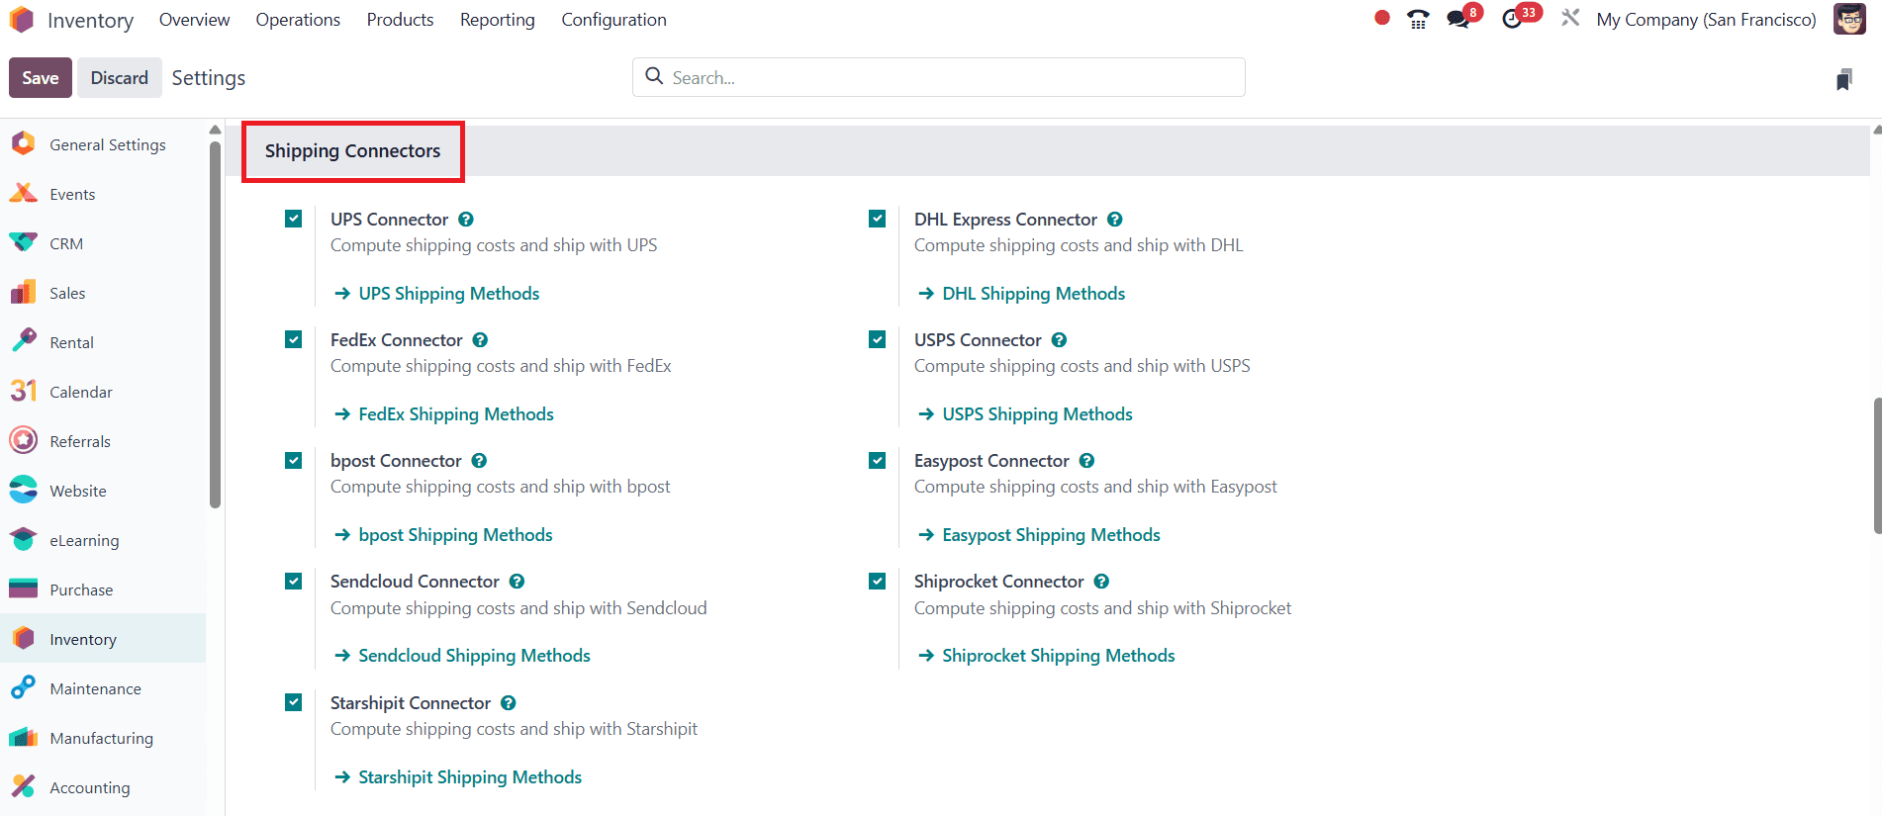The height and width of the screenshot is (816, 1882).
Task: Open bpost Shipping Methods link
Action: coord(443,535)
